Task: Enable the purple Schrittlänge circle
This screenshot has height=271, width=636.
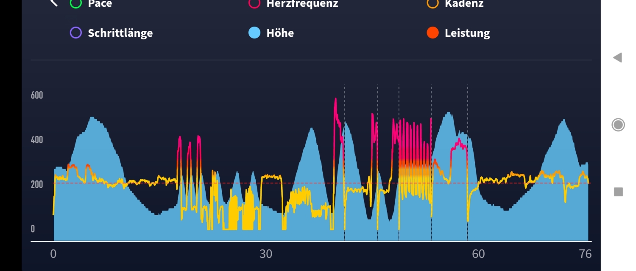Action: click(75, 33)
